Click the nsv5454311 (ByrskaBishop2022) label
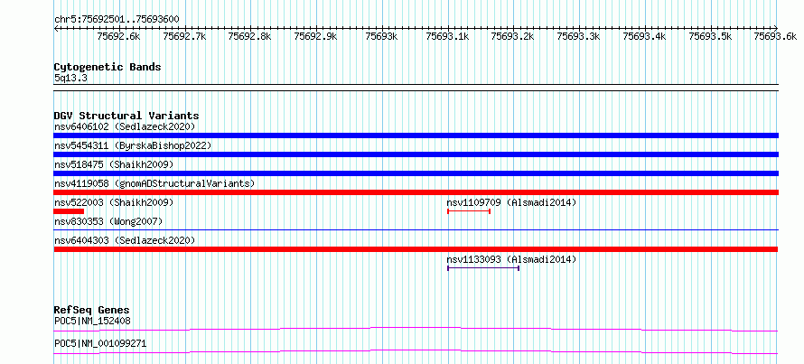This screenshot has width=804, height=364. click(x=132, y=145)
